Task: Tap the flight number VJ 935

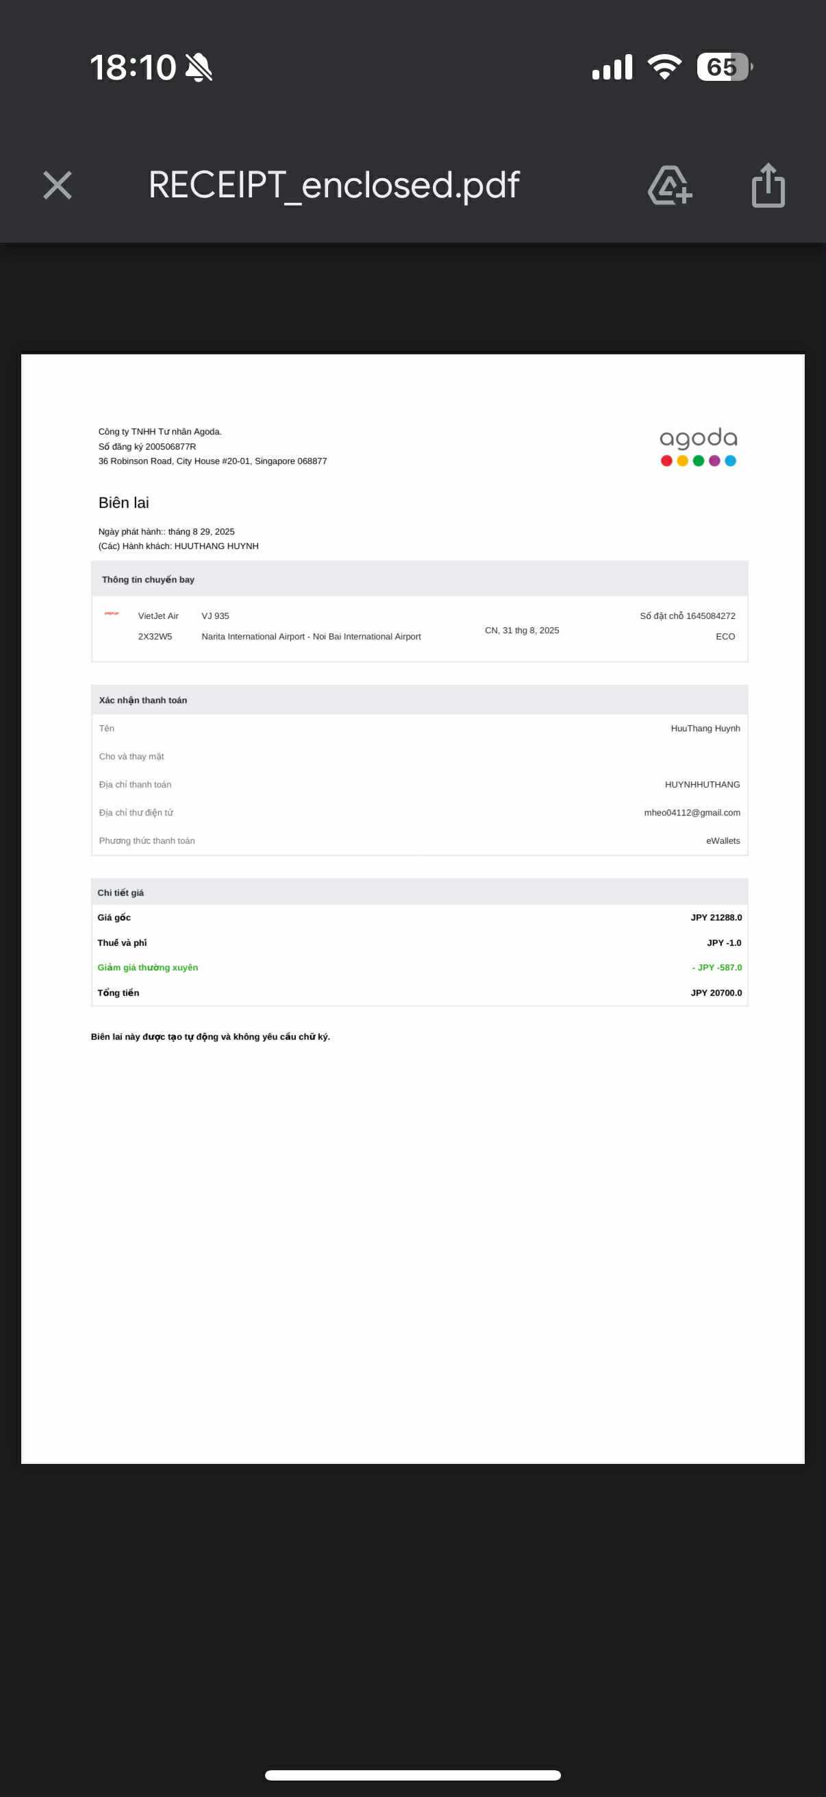Action: (215, 616)
